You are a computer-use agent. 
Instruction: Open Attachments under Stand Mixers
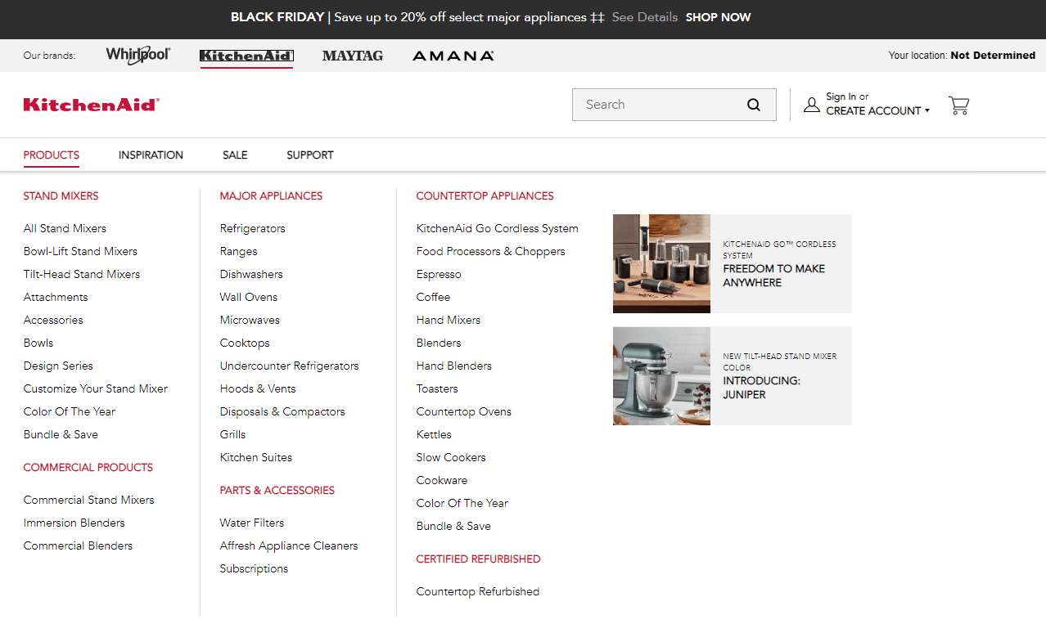click(56, 297)
